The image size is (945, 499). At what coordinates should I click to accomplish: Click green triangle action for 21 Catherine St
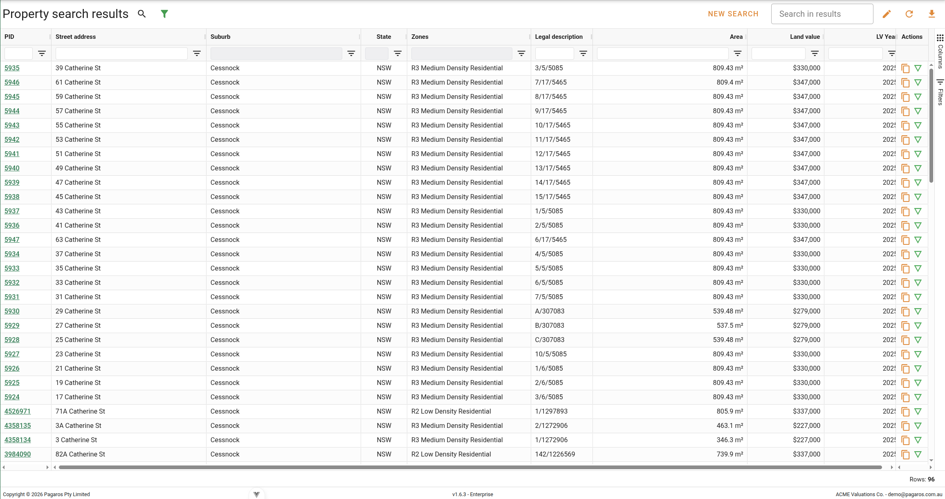coord(918,369)
